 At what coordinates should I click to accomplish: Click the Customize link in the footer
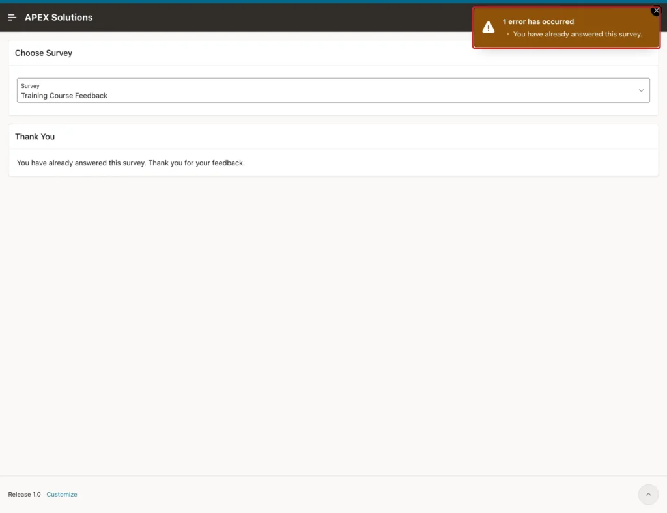pyautogui.click(x=62, y=494)
